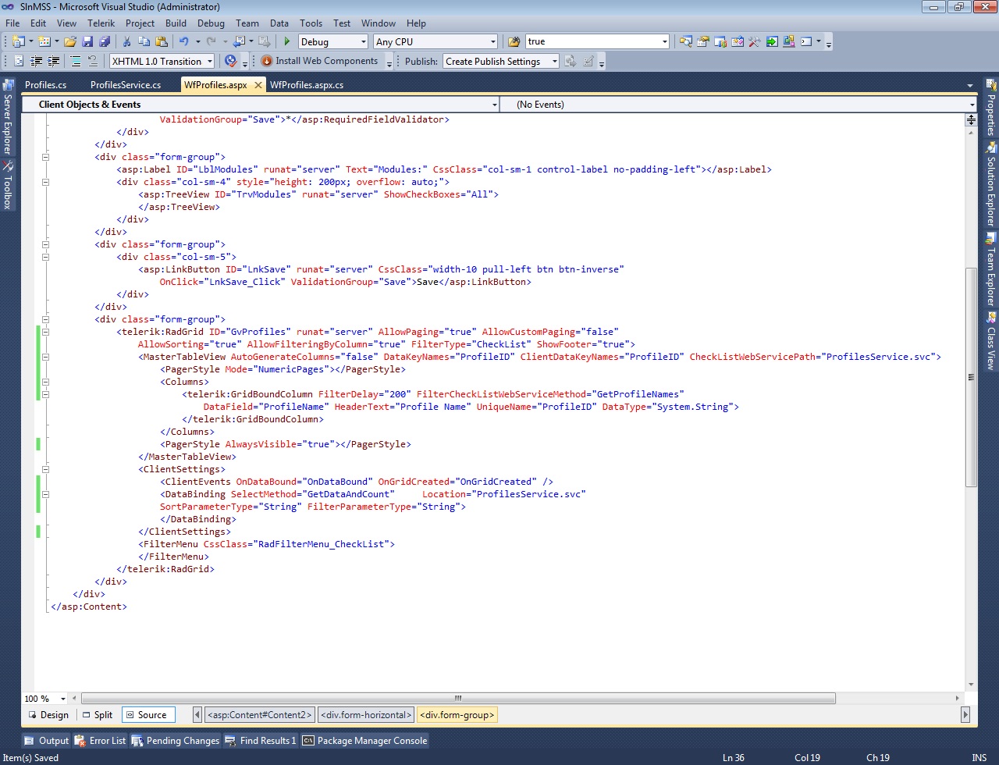Click the Open File folder icon
999x765 pixels.
point(70,41)
